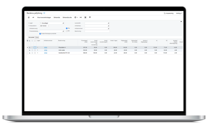The width and height of the screenshot is (208, 125).
Task: Select the checkbox on Hdmi-cable row
Action: pyautogui.click(x=35, y=50)
